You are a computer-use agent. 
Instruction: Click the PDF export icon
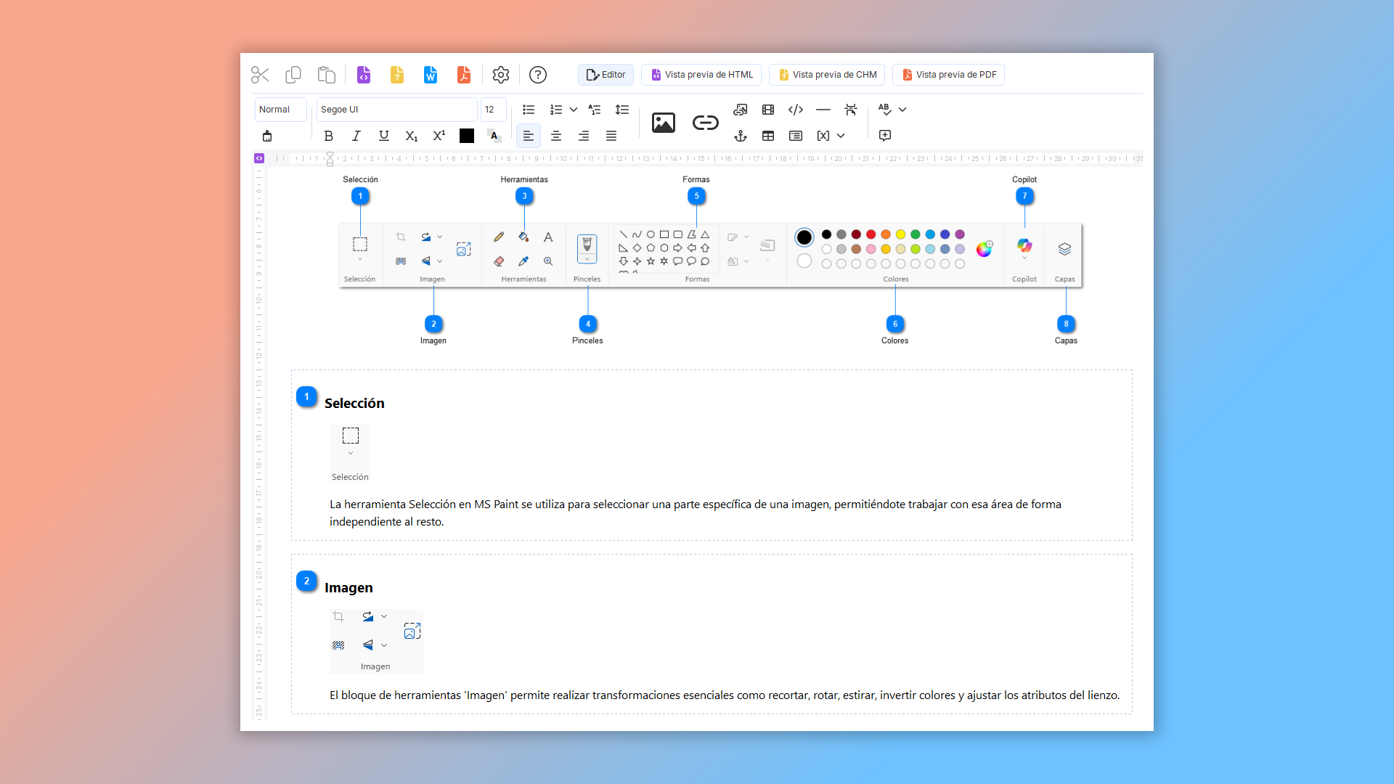pyautogui.click(x=464, y=75)
